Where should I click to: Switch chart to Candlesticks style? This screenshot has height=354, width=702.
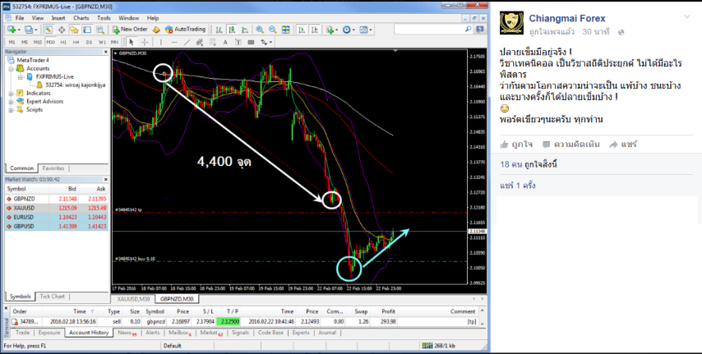tap(232, 30)
